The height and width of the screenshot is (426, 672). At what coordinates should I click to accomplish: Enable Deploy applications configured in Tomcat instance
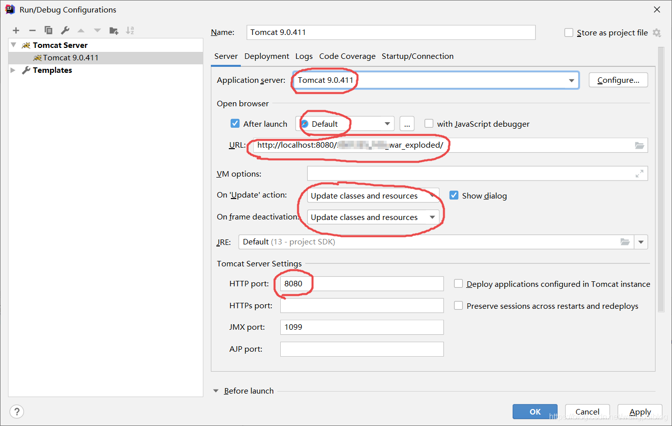[x=458, y=283]
